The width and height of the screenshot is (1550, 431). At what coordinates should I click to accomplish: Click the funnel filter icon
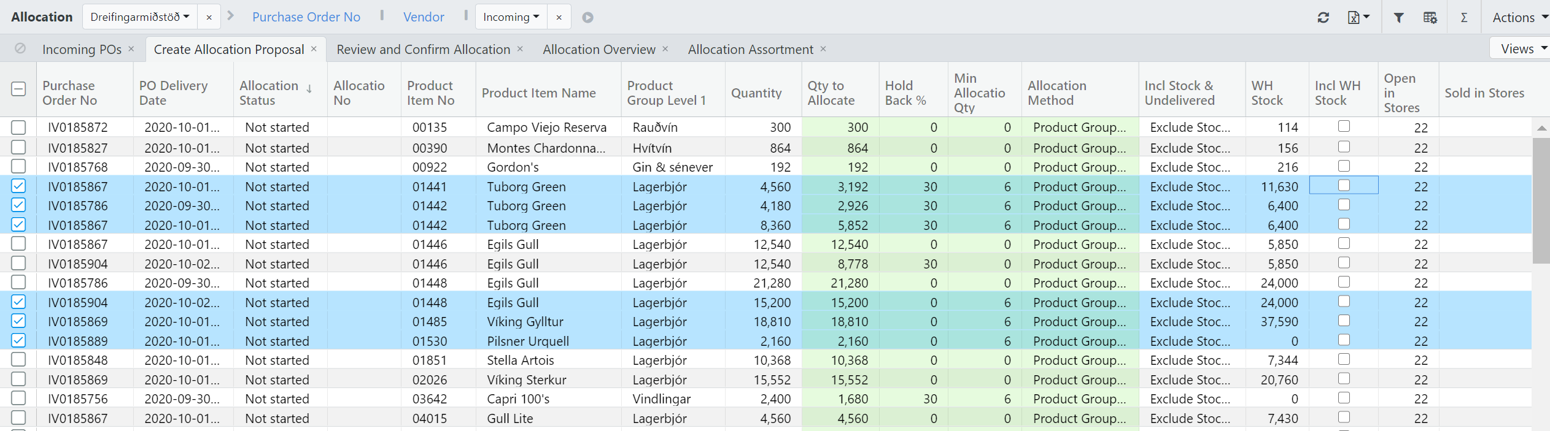[x=1398, y=18]
